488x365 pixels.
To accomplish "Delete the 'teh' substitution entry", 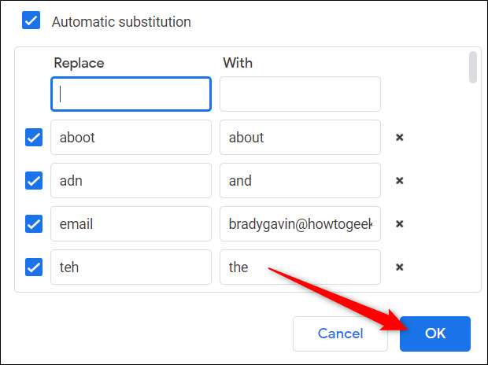I will 399,267.
